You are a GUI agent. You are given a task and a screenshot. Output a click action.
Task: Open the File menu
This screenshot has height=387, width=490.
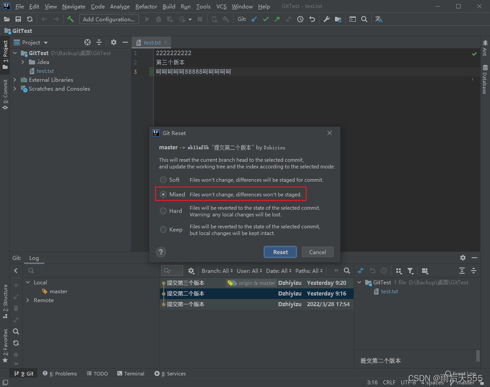click(x=20, y=7)
